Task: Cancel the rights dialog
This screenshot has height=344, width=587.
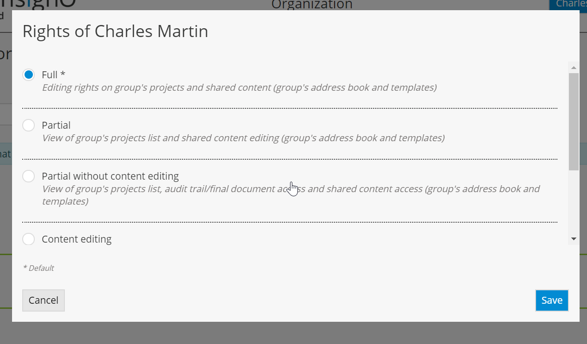Action: pyautogui.click(x=44, y=300)
